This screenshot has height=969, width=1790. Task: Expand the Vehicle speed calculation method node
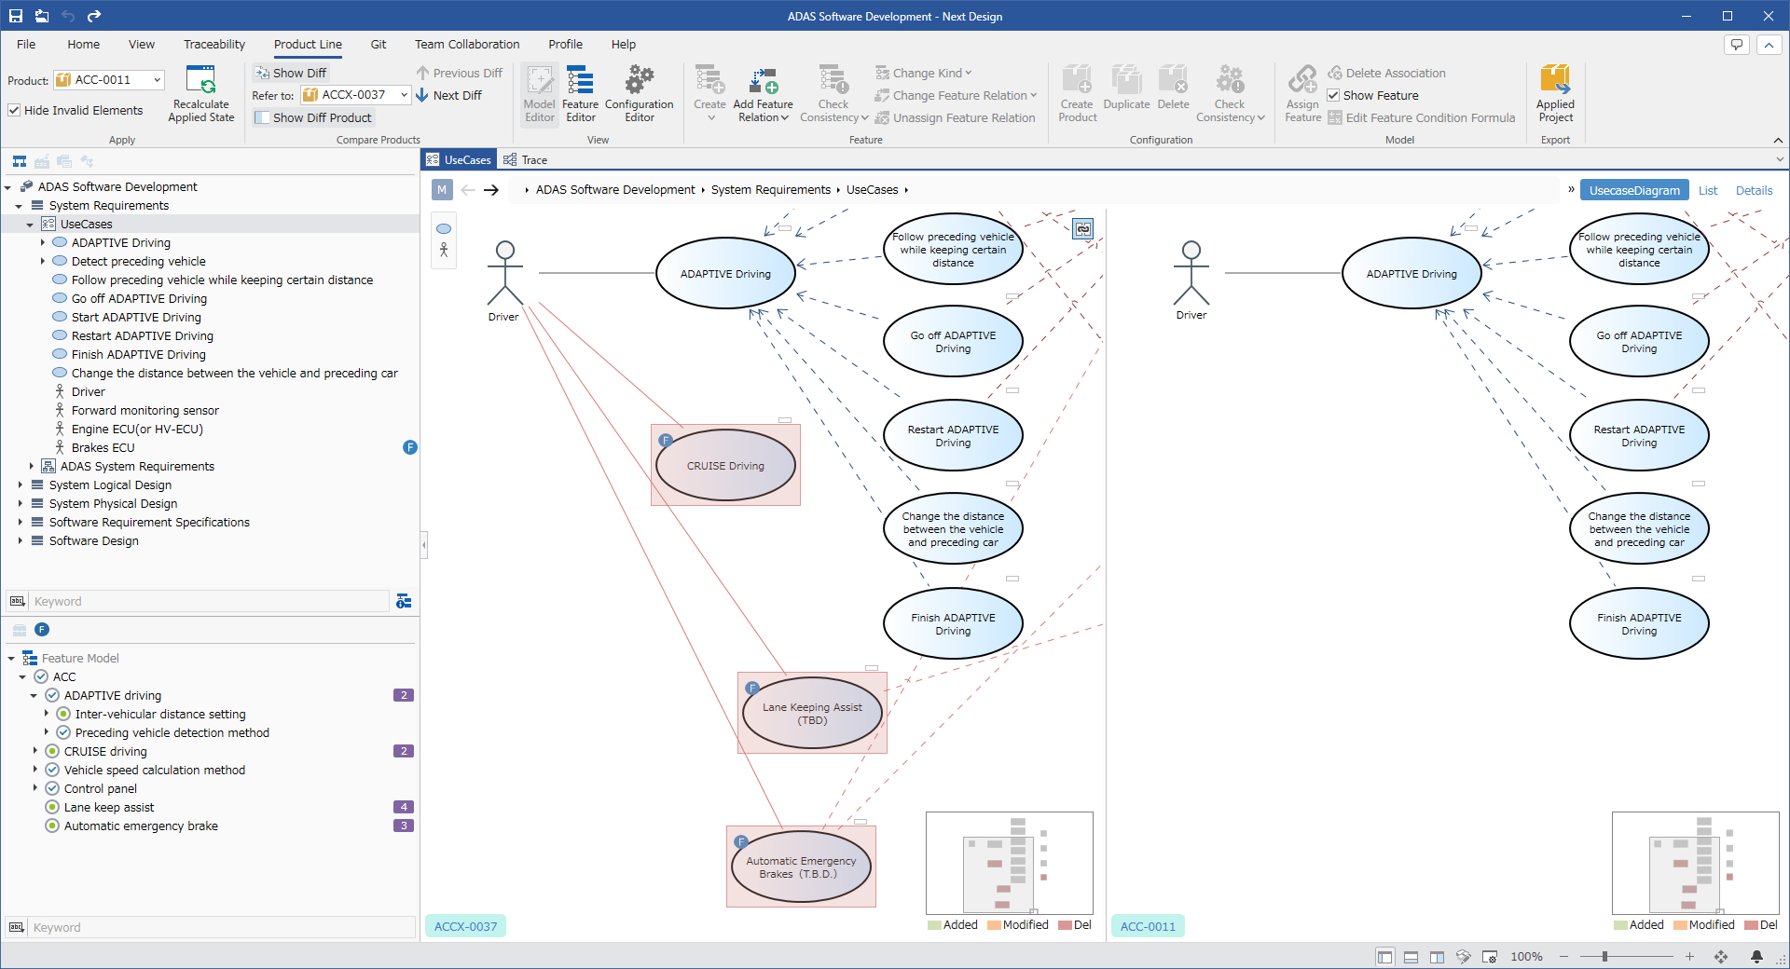tap(35, 770)
